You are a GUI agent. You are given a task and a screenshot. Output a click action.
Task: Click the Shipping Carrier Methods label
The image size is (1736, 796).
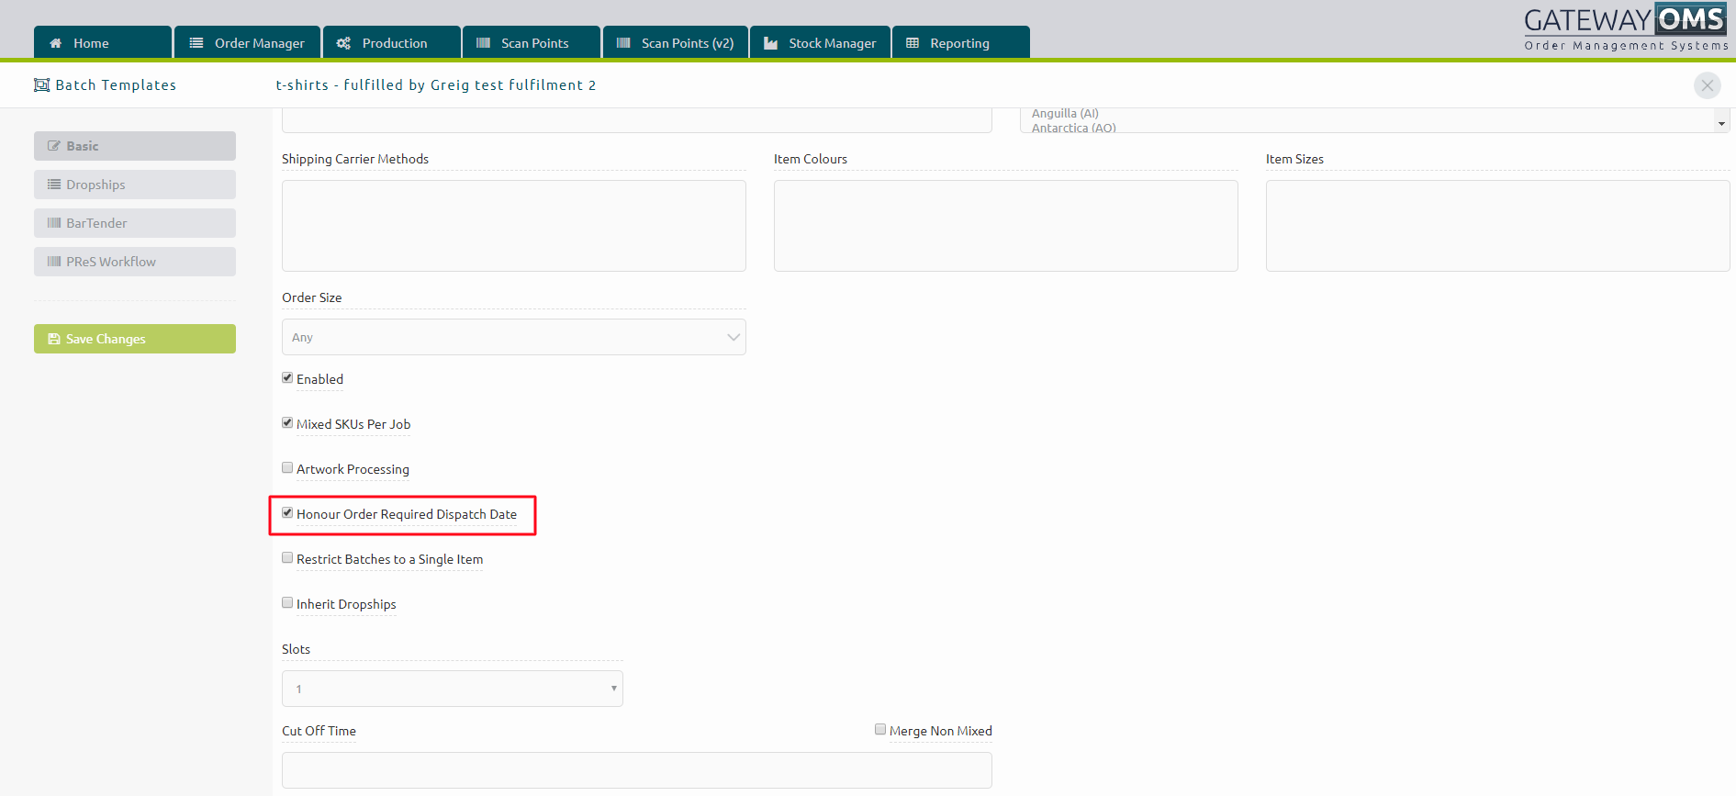(x=355, y=160)
